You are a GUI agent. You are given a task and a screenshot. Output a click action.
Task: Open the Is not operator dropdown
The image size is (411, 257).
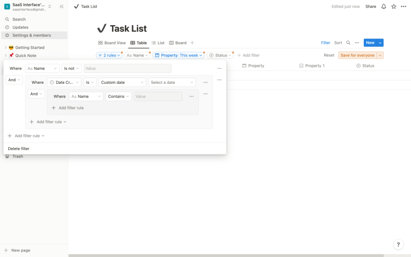click(x=71, y=68)
